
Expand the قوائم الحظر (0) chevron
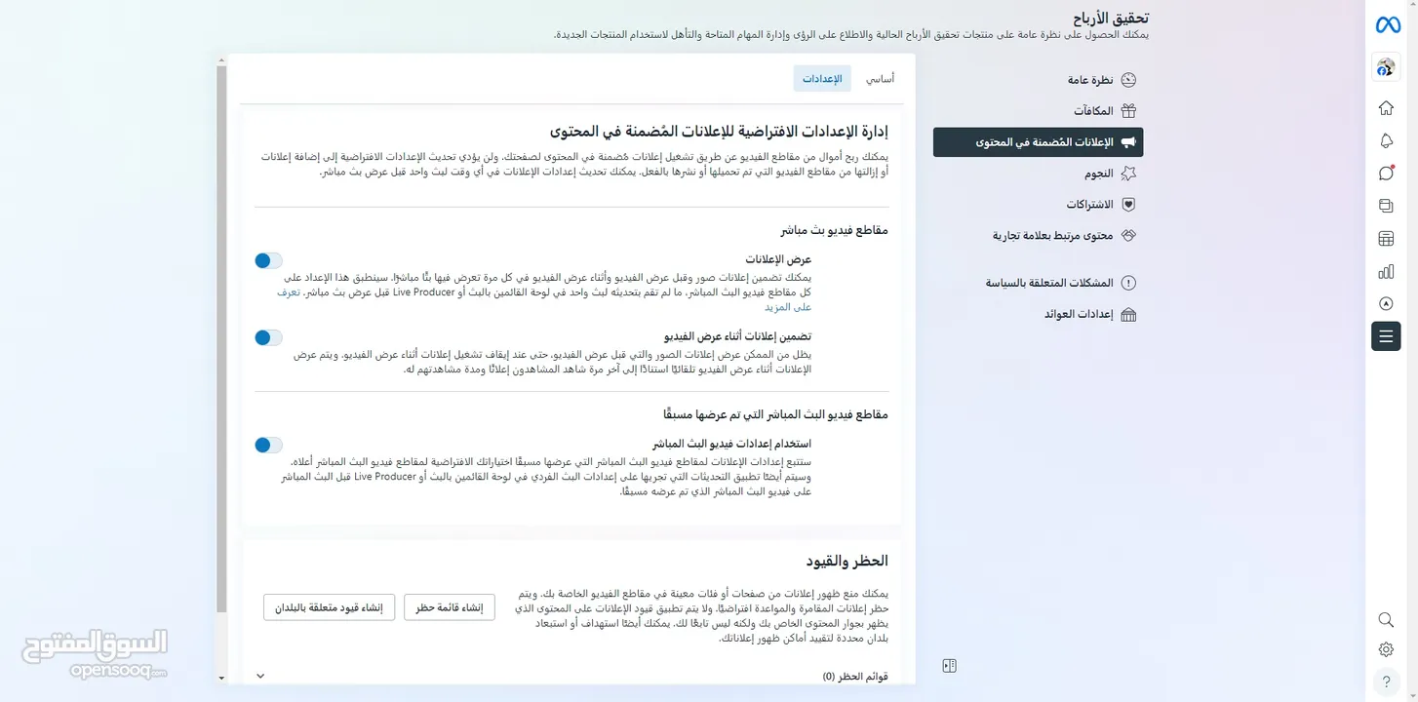coord(260,676)
